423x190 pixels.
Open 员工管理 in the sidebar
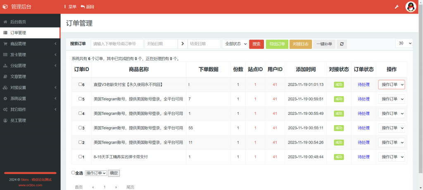[30, 120]
